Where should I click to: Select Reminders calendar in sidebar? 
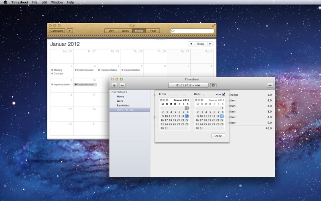(123, 105)
